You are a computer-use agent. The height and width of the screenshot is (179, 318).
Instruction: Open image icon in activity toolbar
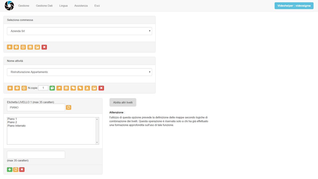[x=94, y=88]
